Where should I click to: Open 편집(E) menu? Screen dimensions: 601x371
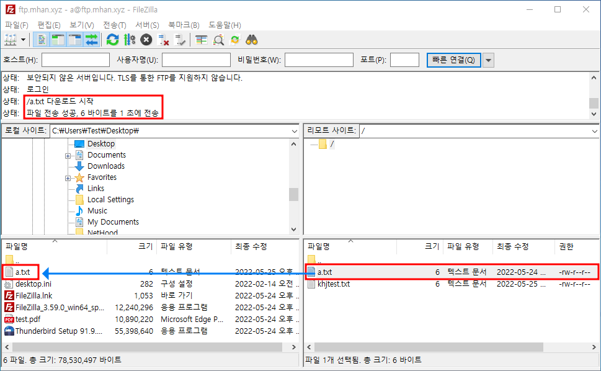pyautogui.click(x=48, y=25)
